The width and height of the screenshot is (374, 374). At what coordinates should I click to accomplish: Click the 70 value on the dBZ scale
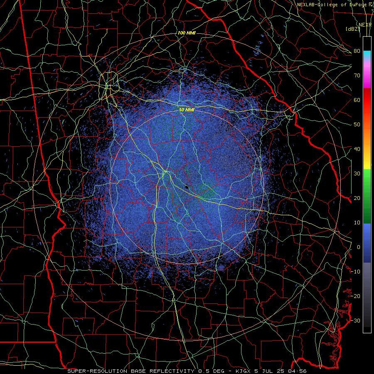point(357,76)
